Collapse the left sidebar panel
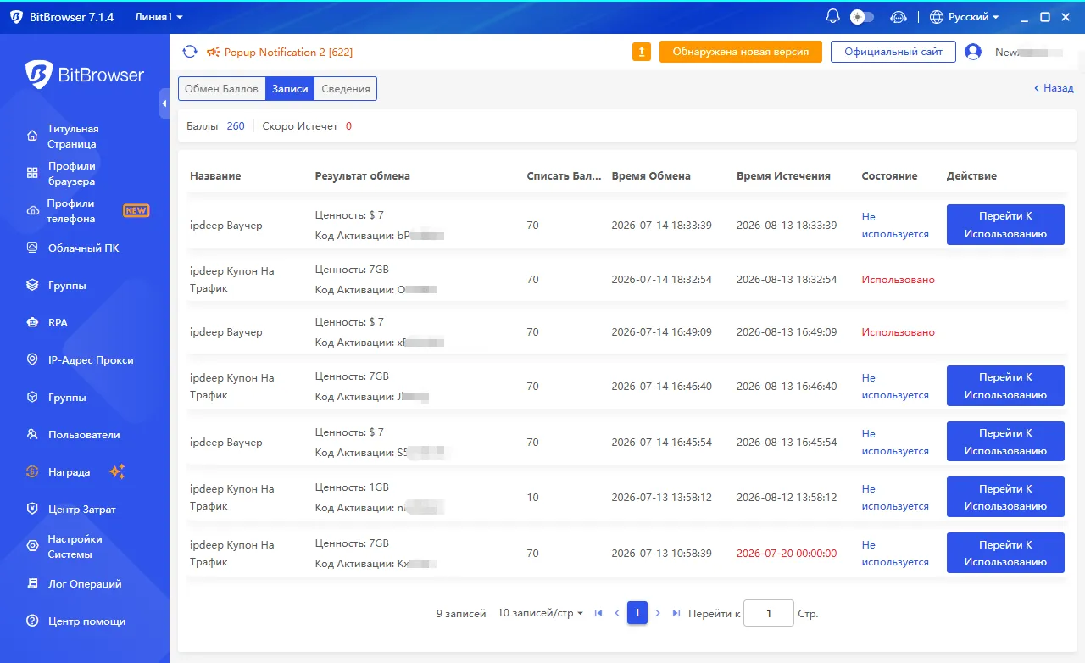The width and height of the screenshot is (1085, 663). pyautogui.click(x=164, y=103)
